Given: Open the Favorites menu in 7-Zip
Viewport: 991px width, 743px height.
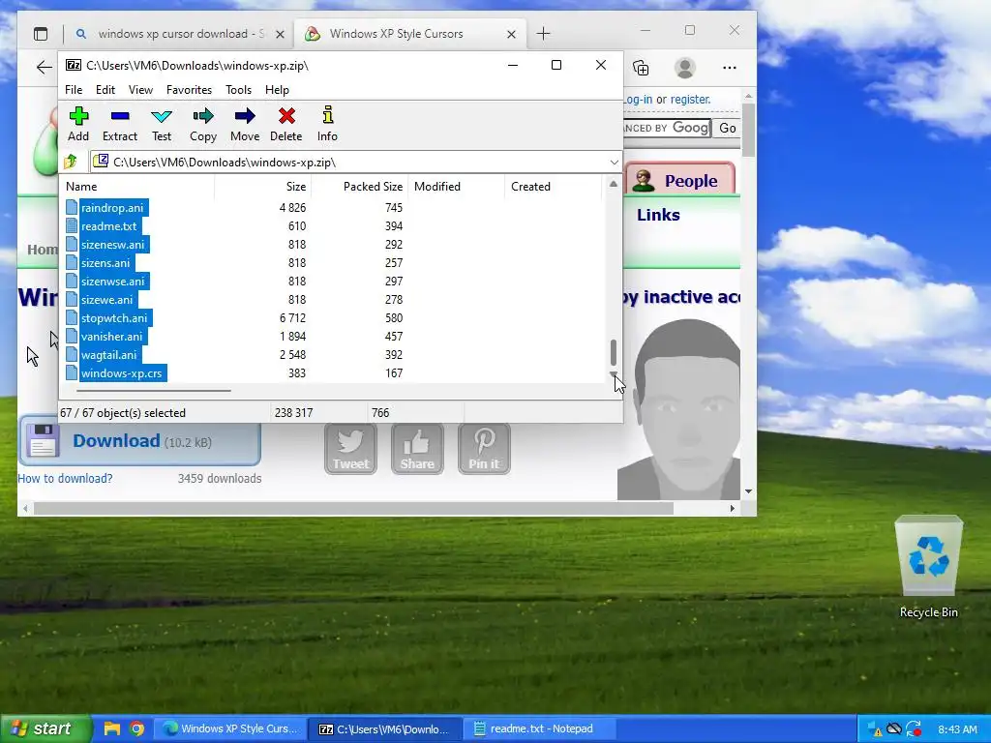Looking at the screenshot, I should pos(189,90).
